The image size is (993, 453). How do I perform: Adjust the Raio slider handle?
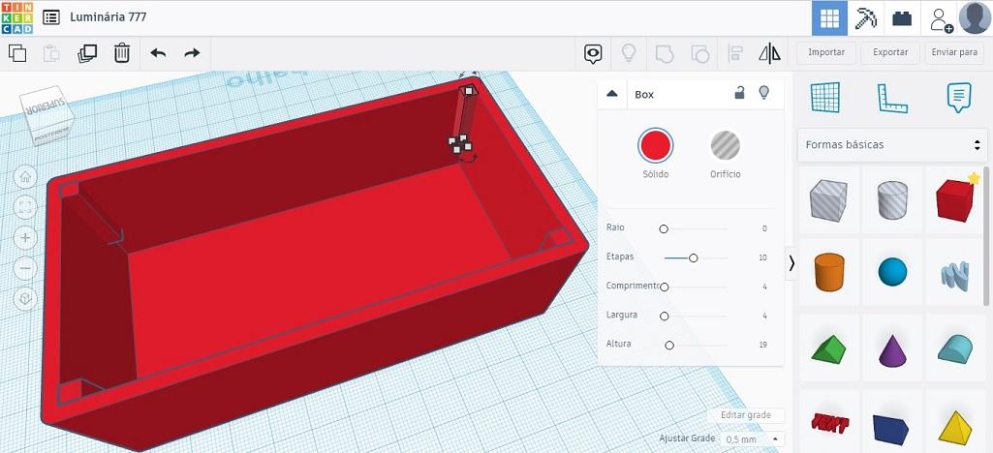(663, 229)
